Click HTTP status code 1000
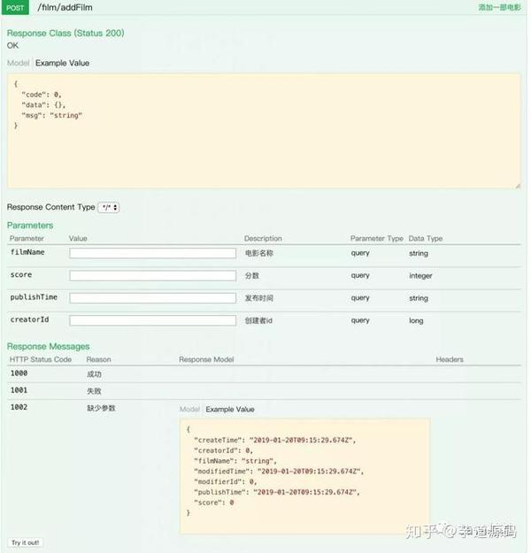This screenshot has width=531, height=553. click(x=19, y=373)
